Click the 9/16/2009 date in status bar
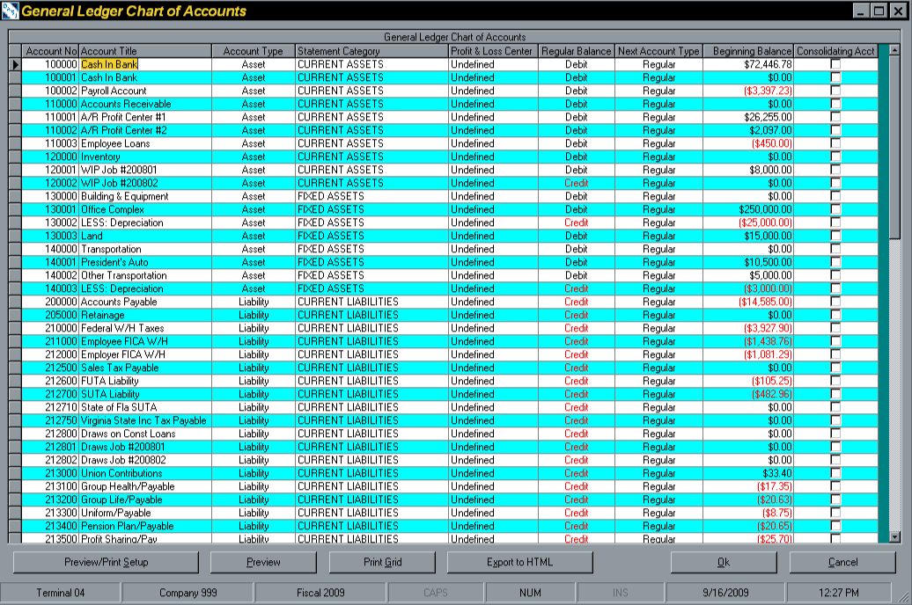 point(725,593)
